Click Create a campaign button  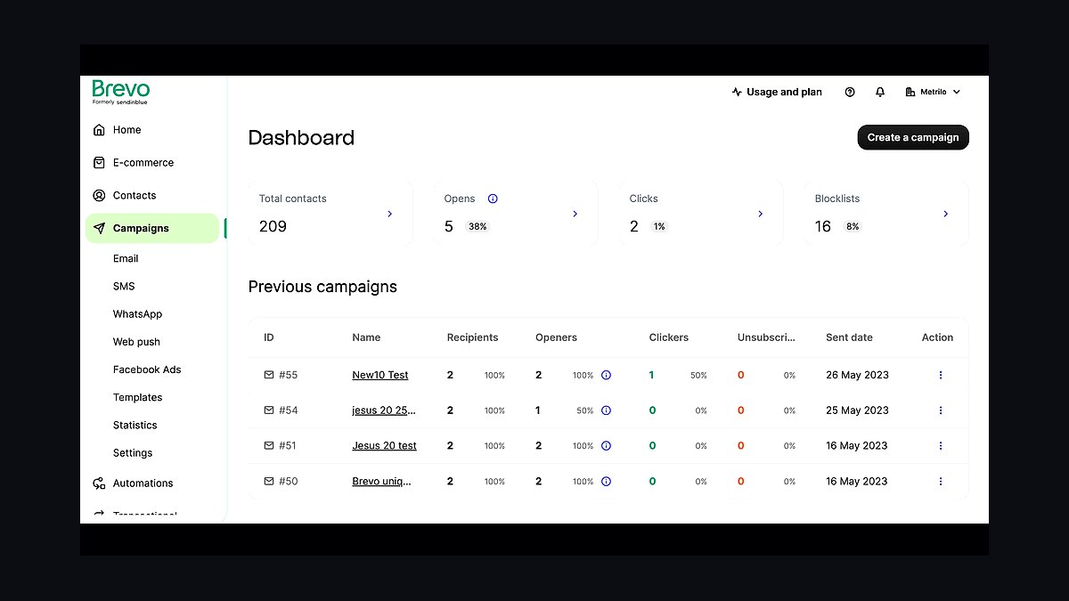[x=913, y=137]
